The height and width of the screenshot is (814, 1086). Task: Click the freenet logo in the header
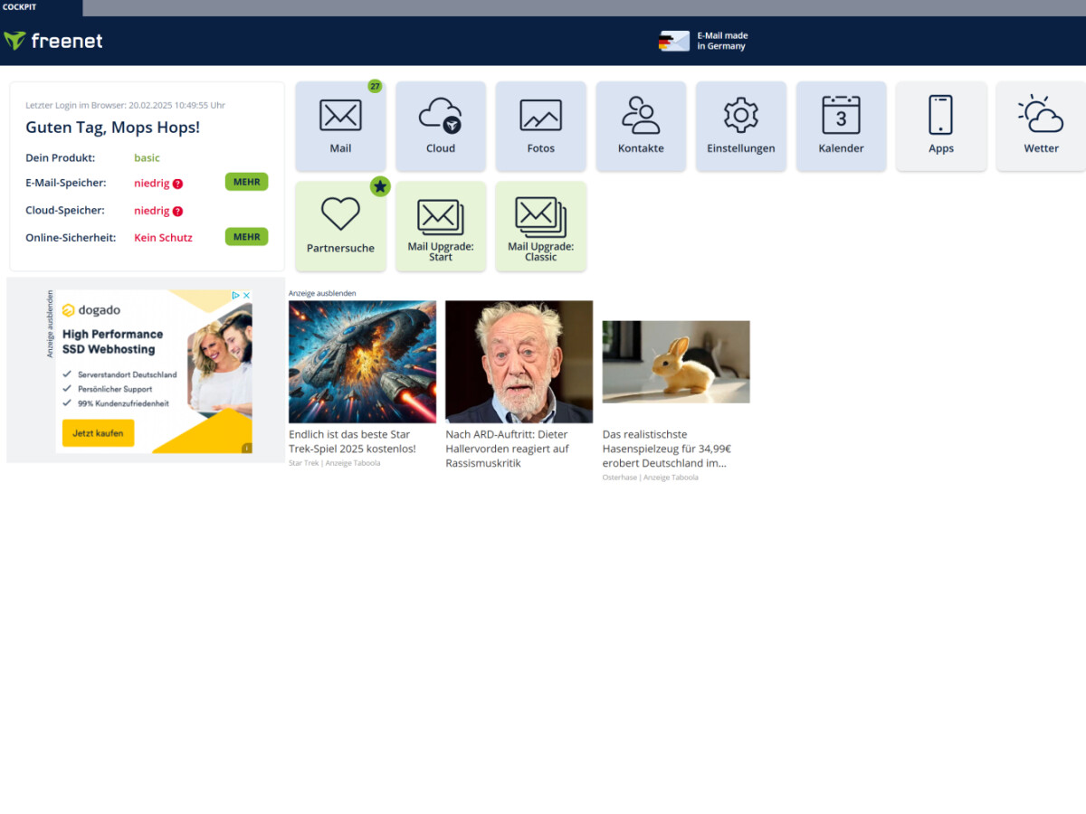[x=53, y=40]
